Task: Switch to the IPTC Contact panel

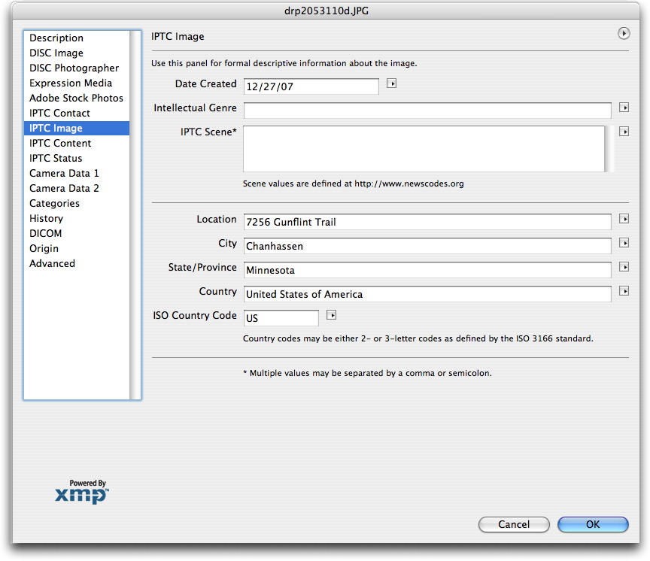Action: click(59, 114)
